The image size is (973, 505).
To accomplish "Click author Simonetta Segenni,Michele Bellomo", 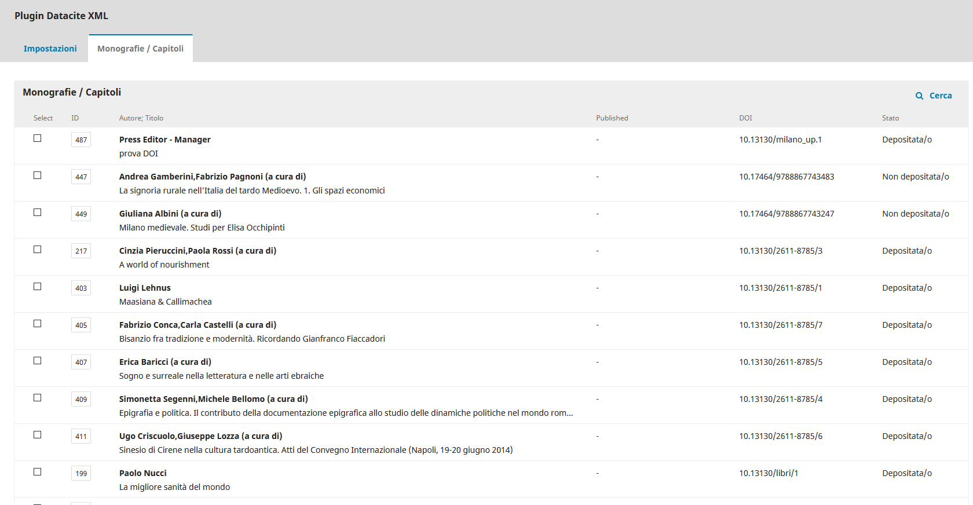I will (x=214, y=399).
